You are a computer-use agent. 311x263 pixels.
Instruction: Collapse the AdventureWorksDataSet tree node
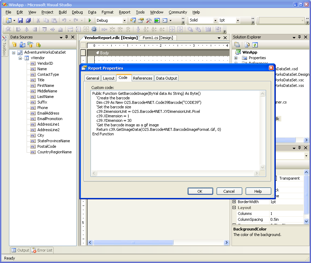point(13,53)
